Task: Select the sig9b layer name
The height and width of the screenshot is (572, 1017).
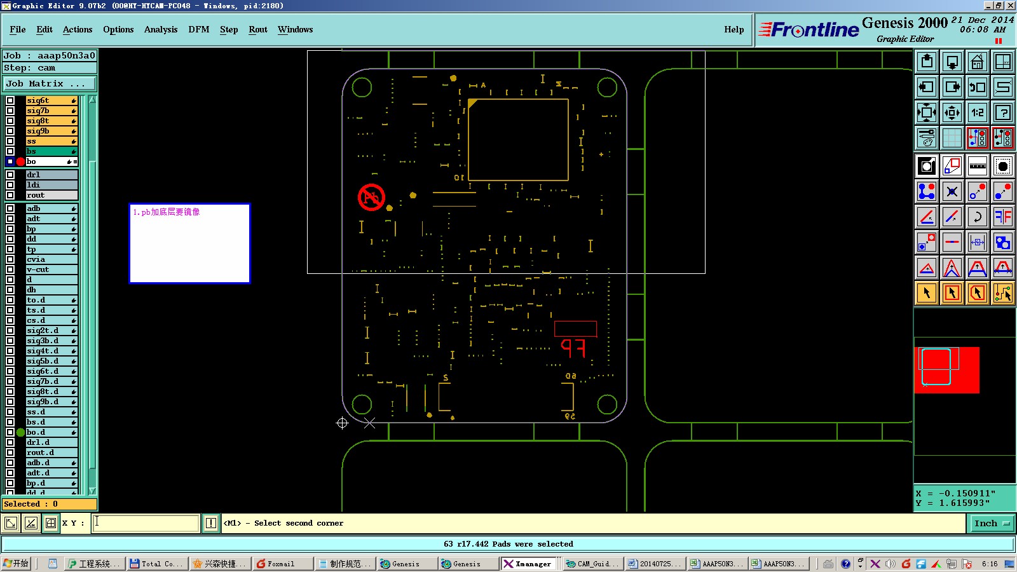Action: pos(51,131)
